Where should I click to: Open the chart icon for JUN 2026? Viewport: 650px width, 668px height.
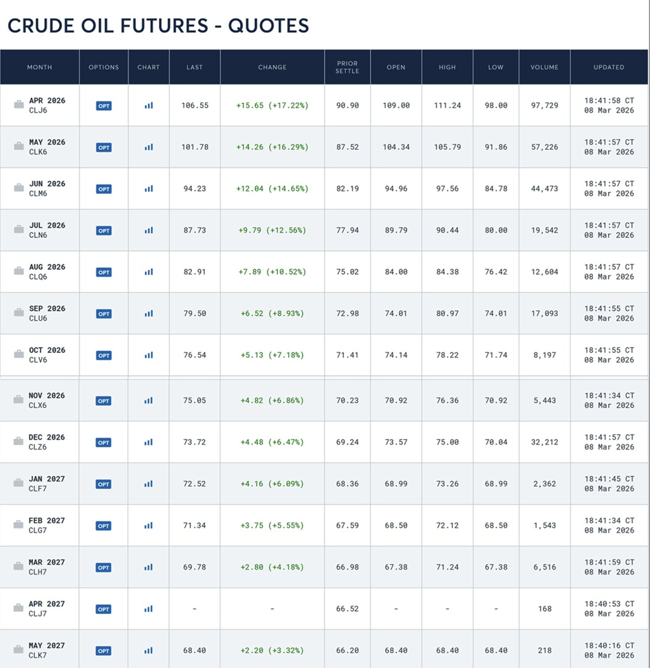coord(149,189)
